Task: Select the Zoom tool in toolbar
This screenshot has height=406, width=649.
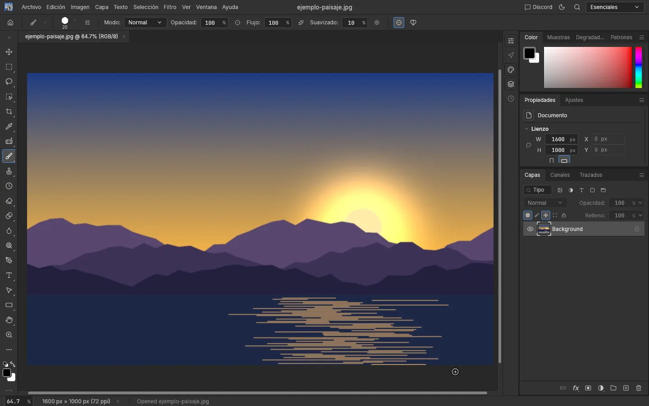Action: pyautogui.click(x=9, y=335)
